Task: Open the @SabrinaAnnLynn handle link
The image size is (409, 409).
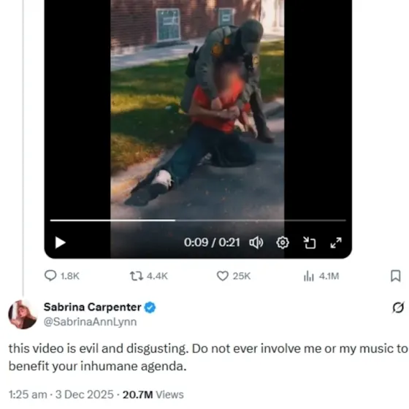Action: point(91,322)
